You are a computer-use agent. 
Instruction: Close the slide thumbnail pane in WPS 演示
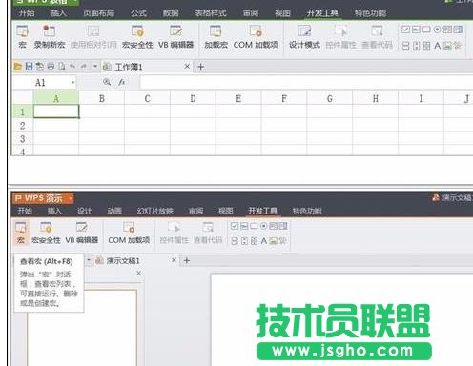[138, 273]
